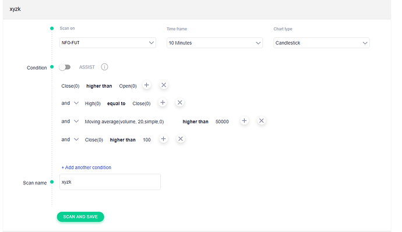Click 'higher than' operator before 100
The image size is (402, 232).
(x=122, y=140)
